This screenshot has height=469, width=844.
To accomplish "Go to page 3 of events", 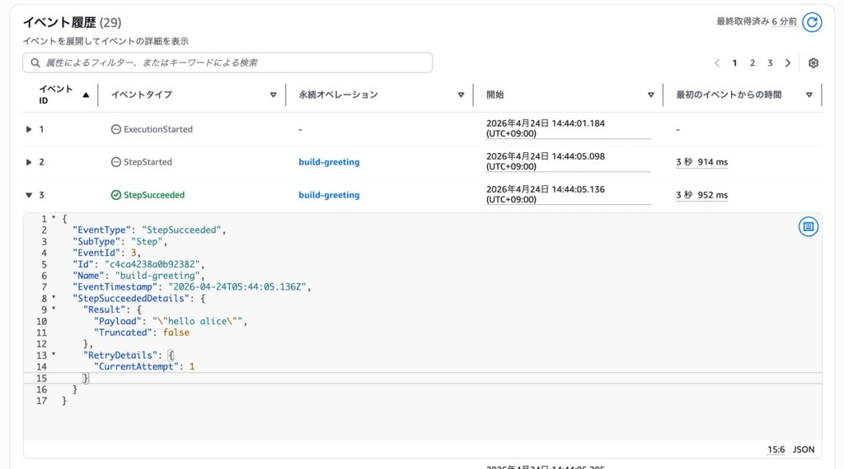I will [x=770, y=63].
